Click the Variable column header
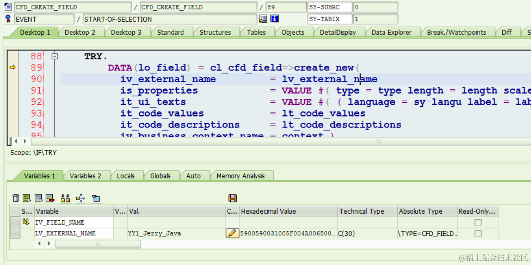 74,211
